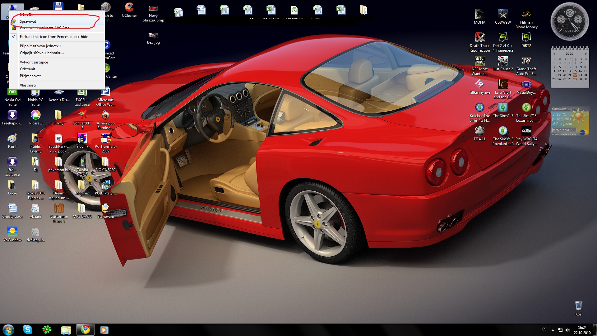Open the Paint desktop icon

12,139
